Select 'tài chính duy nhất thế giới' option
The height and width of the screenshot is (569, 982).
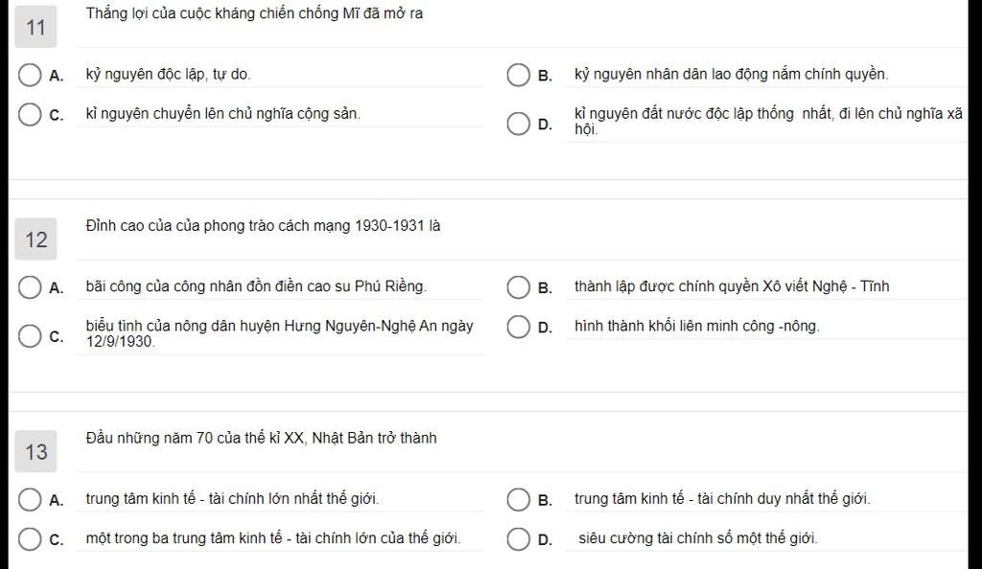tap(518, 500)
